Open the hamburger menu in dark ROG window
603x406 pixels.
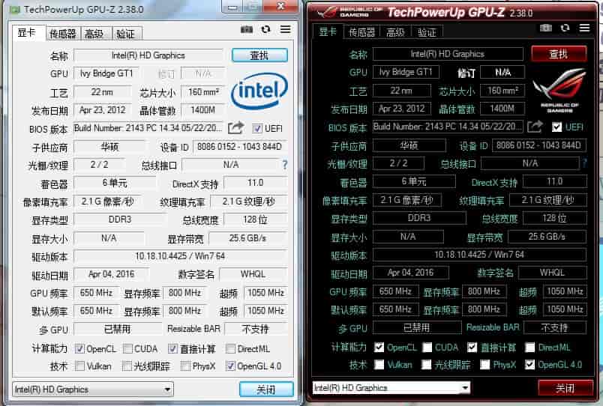[x=584, y=28]
